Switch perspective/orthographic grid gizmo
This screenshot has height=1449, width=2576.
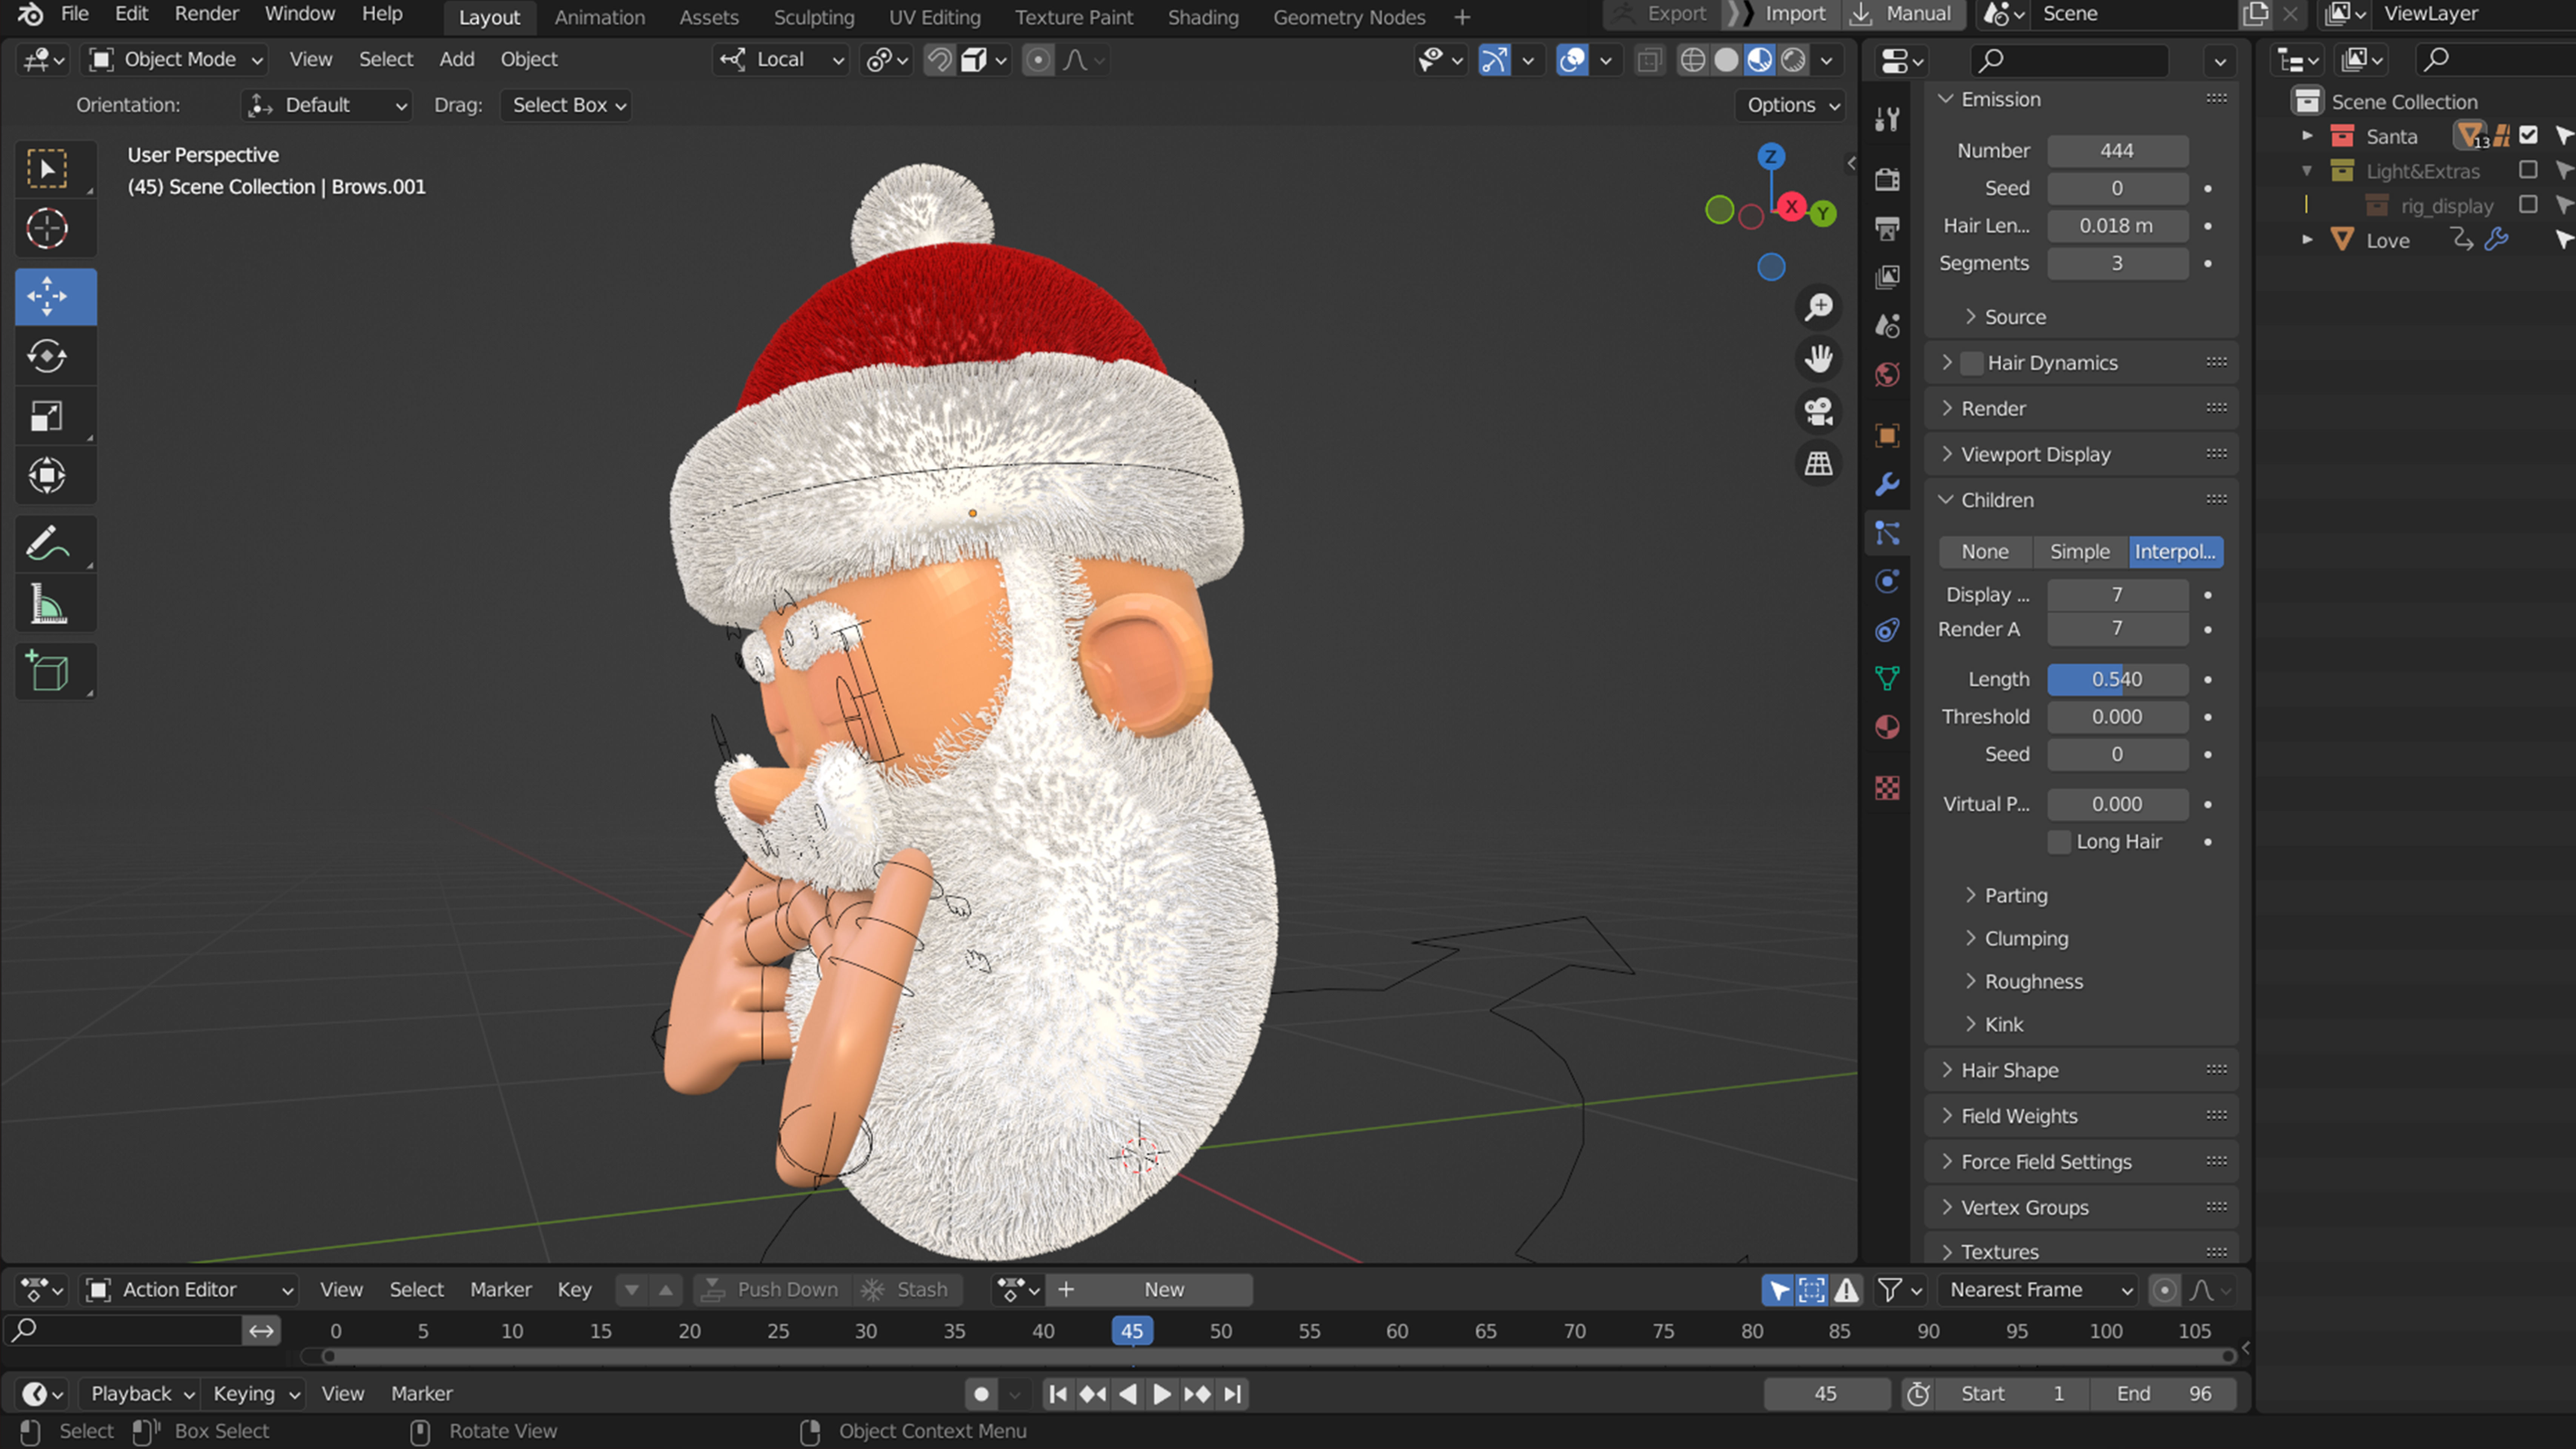point(1818,463)
